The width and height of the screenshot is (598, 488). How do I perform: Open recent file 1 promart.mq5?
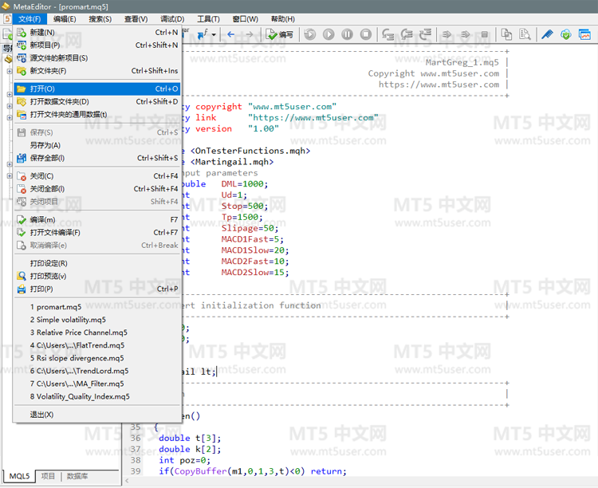point(97,307)
